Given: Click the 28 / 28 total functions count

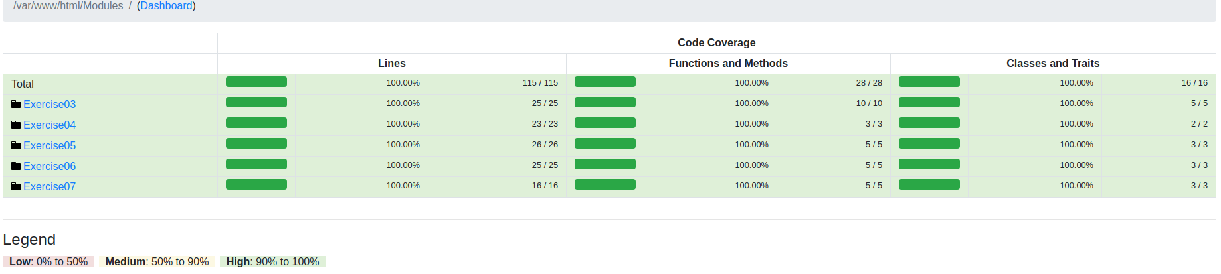Looking at the screenshot, I should pyautogui.click(x=869, y=83).
